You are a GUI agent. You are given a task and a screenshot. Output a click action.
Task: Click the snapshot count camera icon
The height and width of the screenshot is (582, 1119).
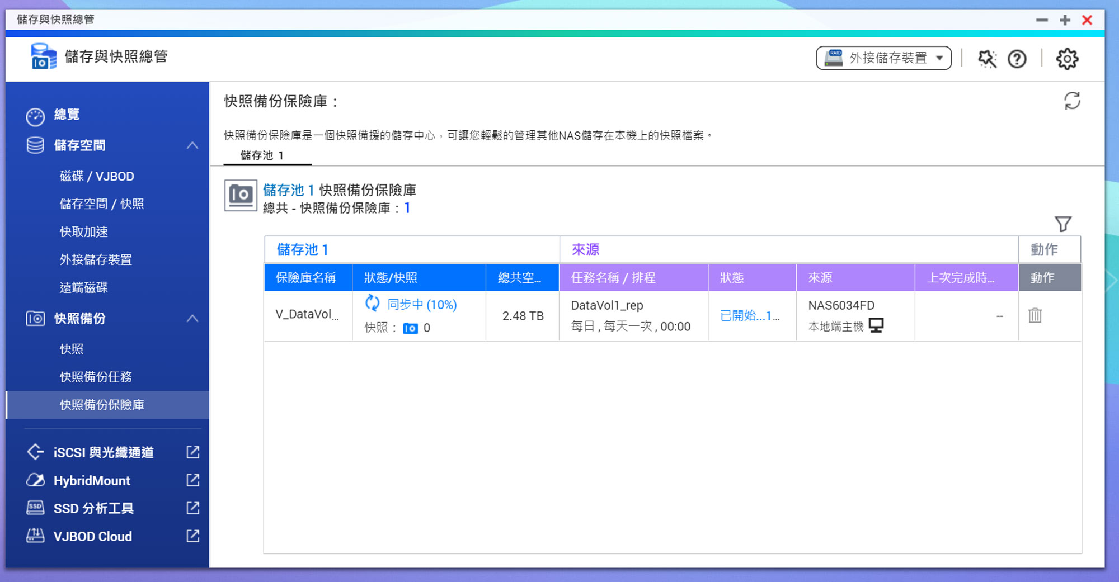410,328
